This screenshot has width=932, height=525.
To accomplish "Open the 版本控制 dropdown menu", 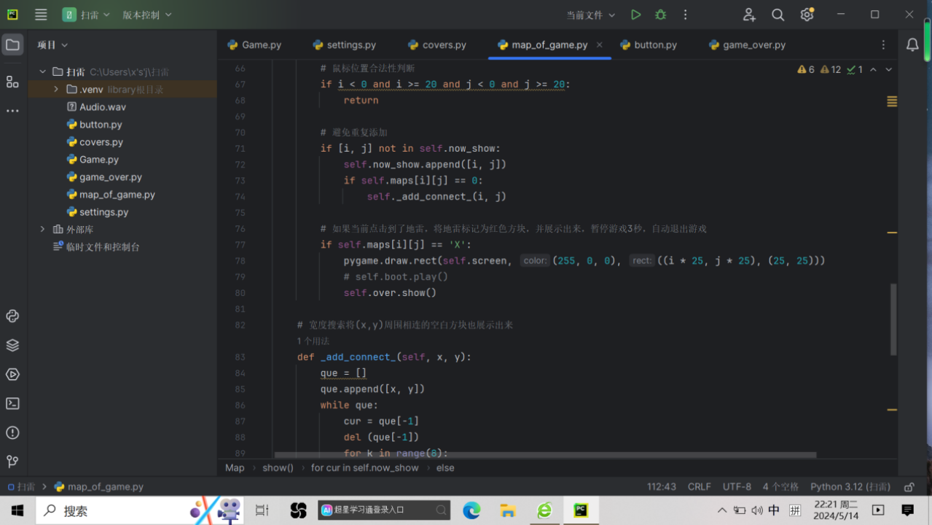I will point(146,15).
